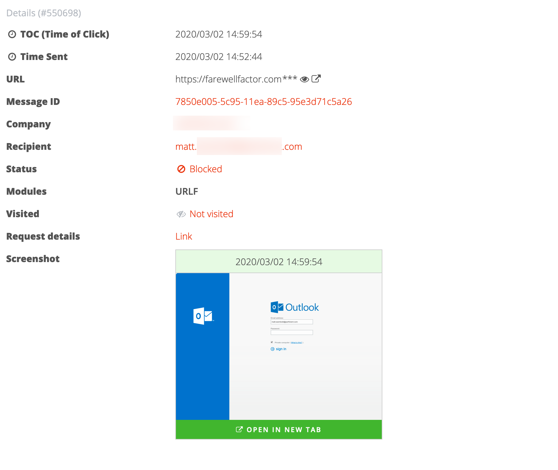Click the URL text https://farewellfactor.com***
This screenshot has height=470, width=558.
[x=236, y=79]
